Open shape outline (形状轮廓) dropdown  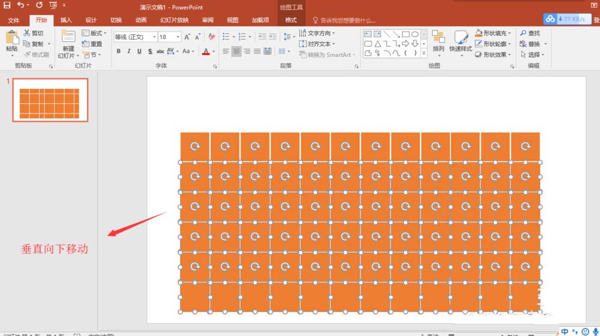(x=493, y=44)
